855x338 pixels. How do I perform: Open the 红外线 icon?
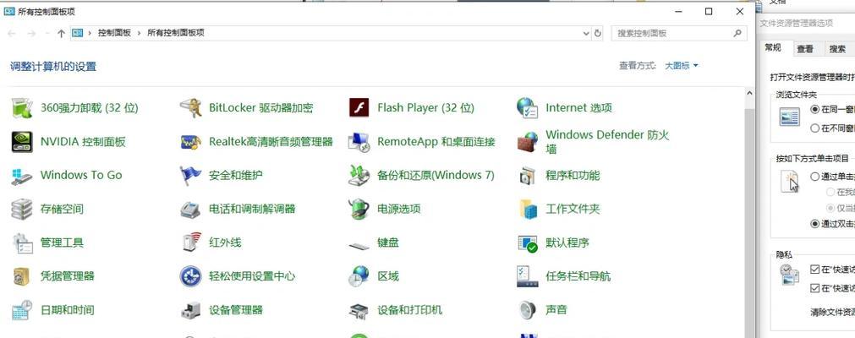click(191, 242)
